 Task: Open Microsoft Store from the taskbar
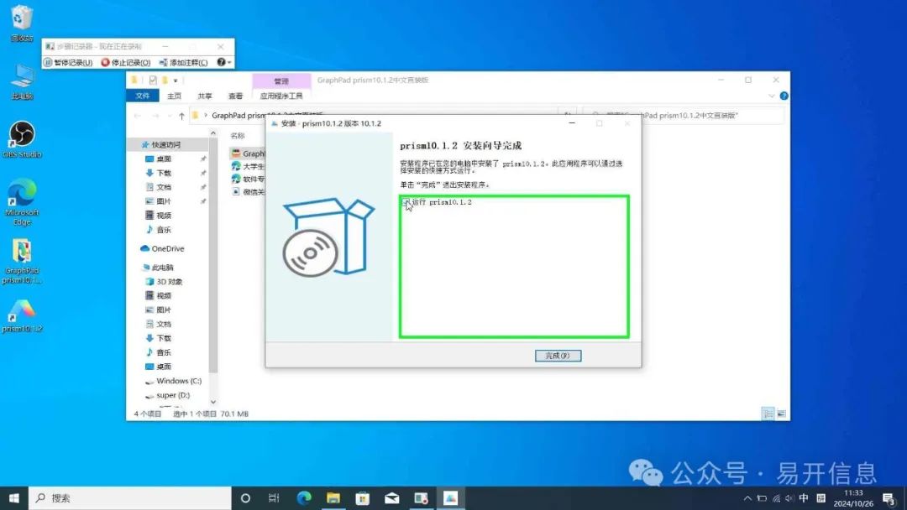pos(363,498)
